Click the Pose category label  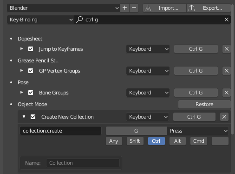pyautogui.click(x=23, y=82)
